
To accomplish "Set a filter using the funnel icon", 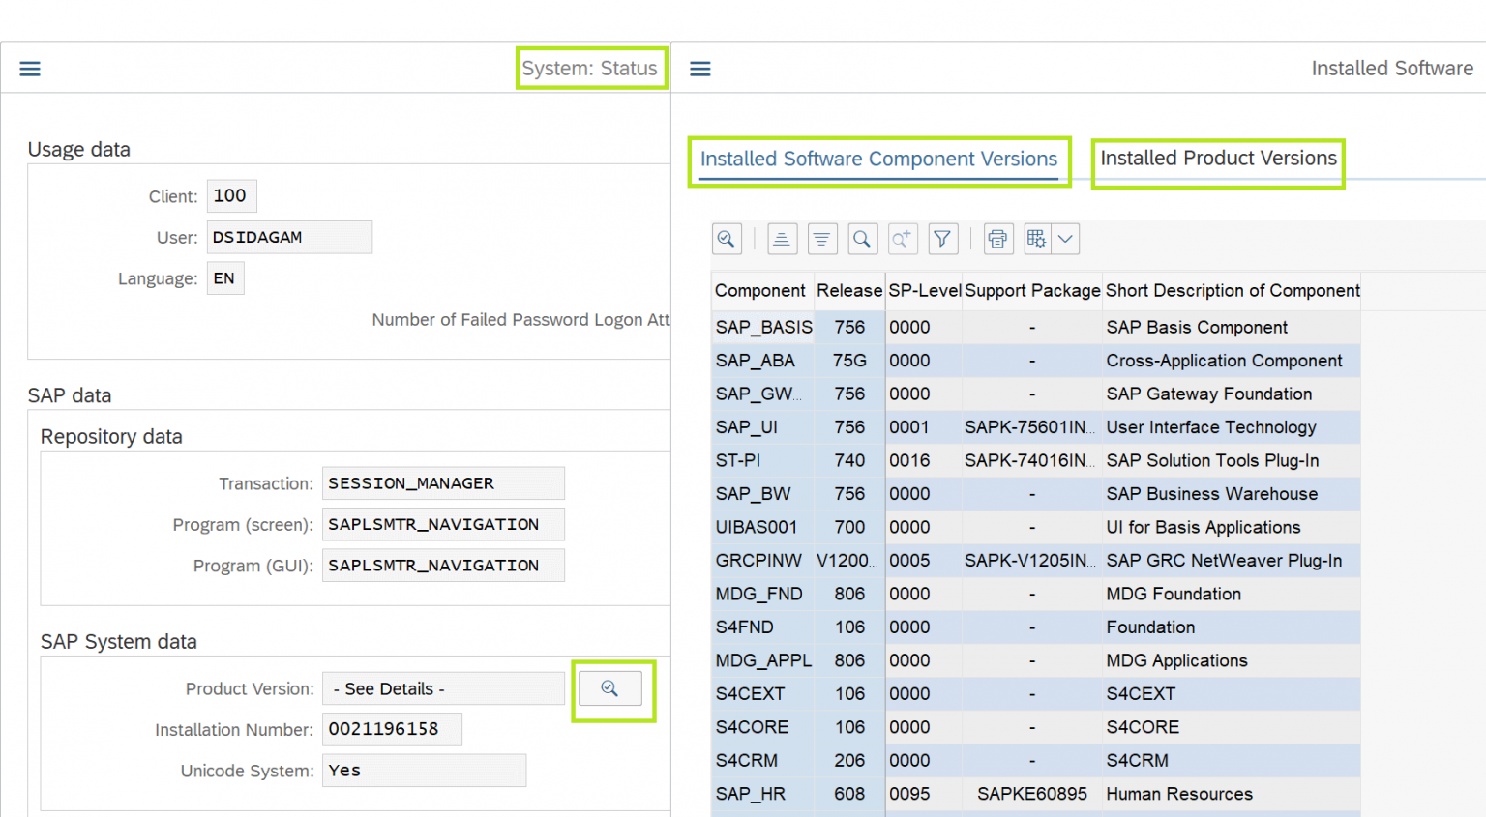I will (x=943, y=239).
